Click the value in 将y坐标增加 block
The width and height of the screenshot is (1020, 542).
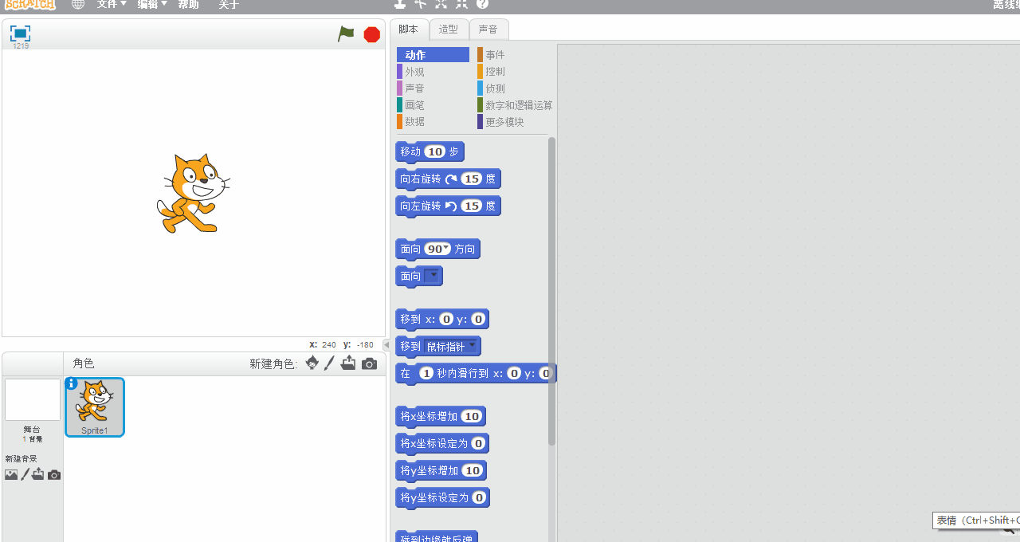pos(473,470)
